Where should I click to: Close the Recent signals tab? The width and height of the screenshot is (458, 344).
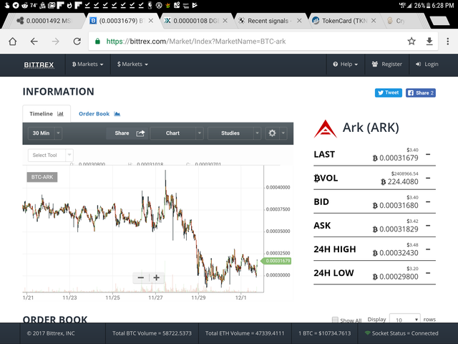tap(299, 21)
